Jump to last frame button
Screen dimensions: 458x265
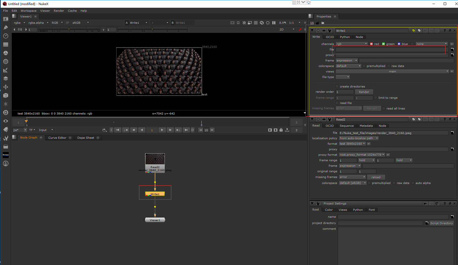[x=186, y=130]
